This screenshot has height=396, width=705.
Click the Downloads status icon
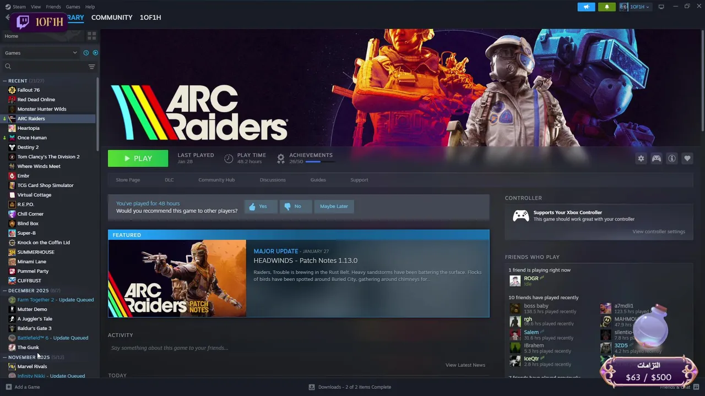click(x=311, y=387)
